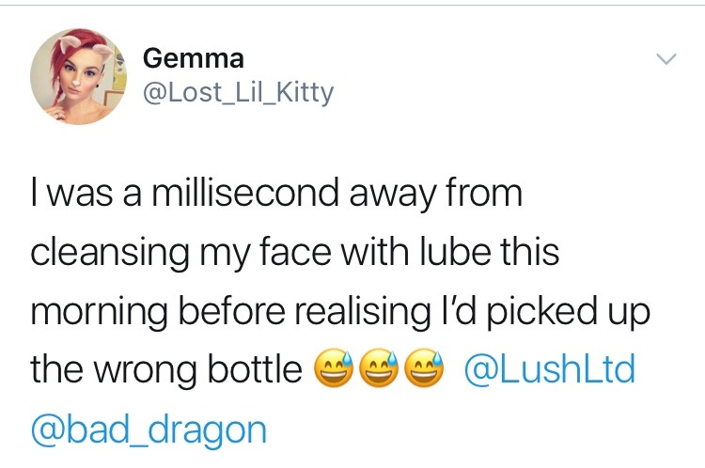Click the word picked in the tweet
This screenshot has width=705, height=468.
pyautogui.click(x=543, y=312)
